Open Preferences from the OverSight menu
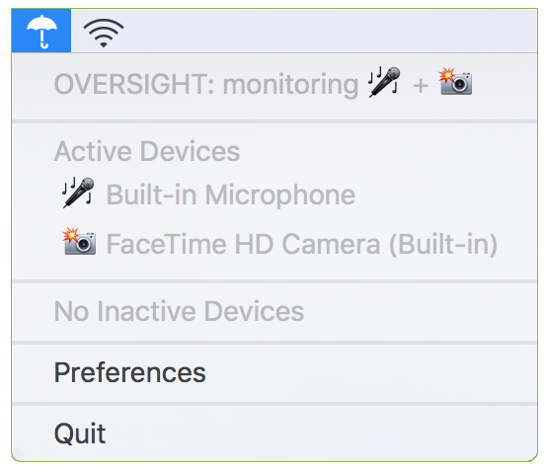 [274, 372]
